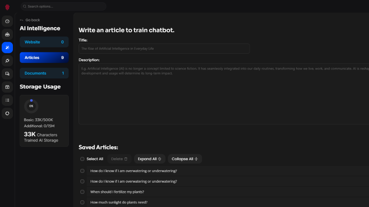The width and height of the screenshot is (369, 207).
Task: Check the Select All checkbox
Action: (x=82, y=159)
